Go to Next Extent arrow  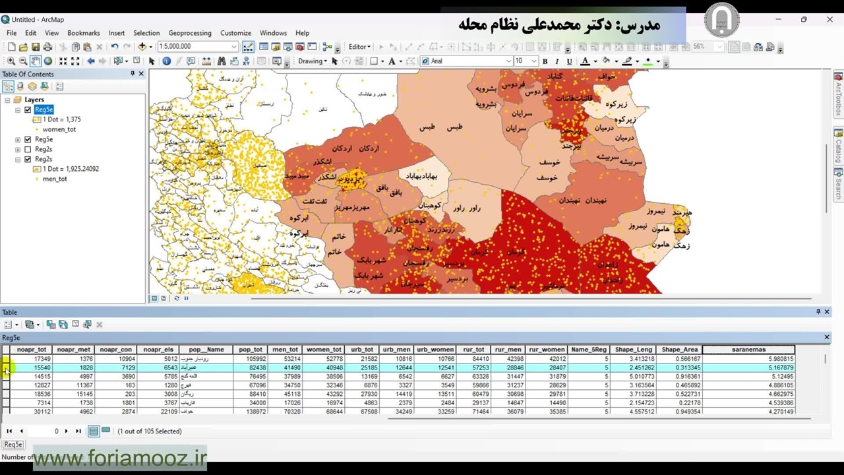pos(103,61)
